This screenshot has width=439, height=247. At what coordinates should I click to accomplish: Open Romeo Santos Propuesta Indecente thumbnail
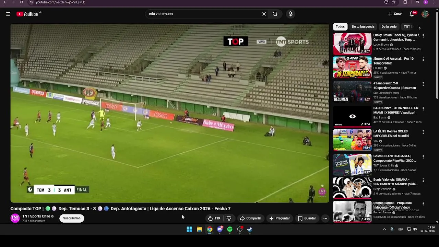coord(352,212)
